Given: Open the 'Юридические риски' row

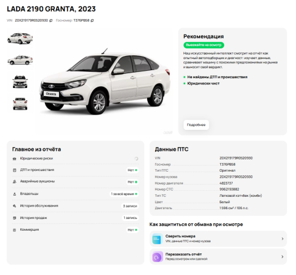Looking at the screenshot, I should 76,159.
